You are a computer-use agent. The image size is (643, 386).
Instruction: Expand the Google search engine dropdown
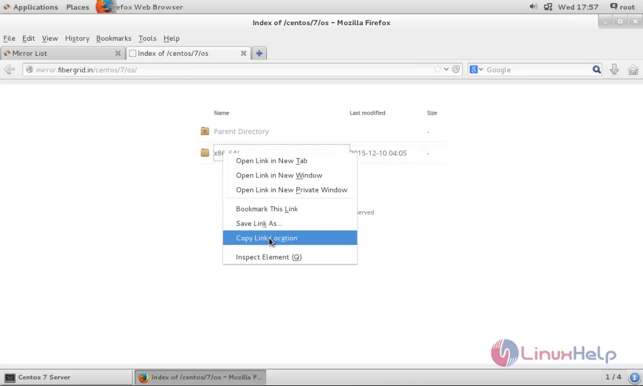coord(476,70)
